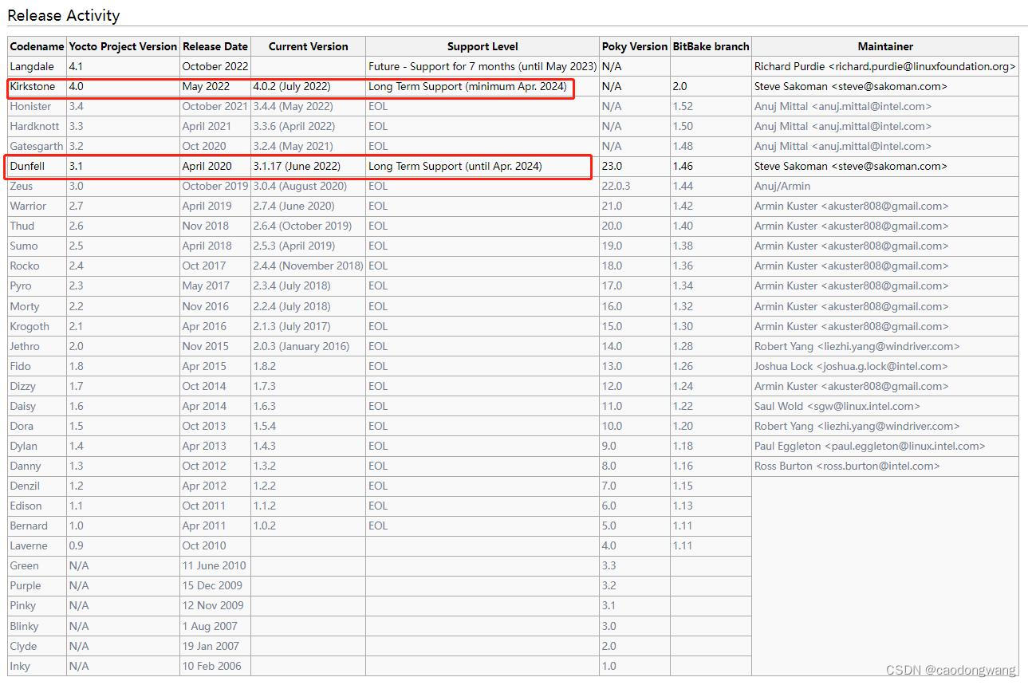Click the Support Level column header
Image resolution: width=1028 pixels, height=685 pixels.
click(482, 46)
